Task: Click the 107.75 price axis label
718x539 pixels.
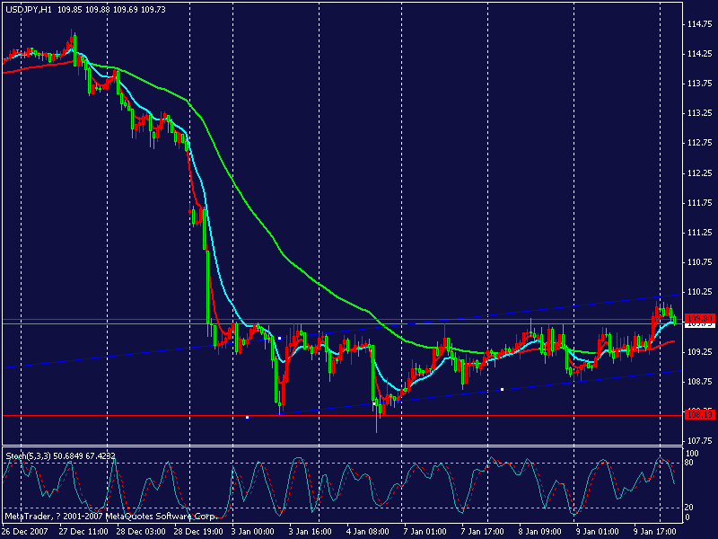Action: click(x=700, y=441)
